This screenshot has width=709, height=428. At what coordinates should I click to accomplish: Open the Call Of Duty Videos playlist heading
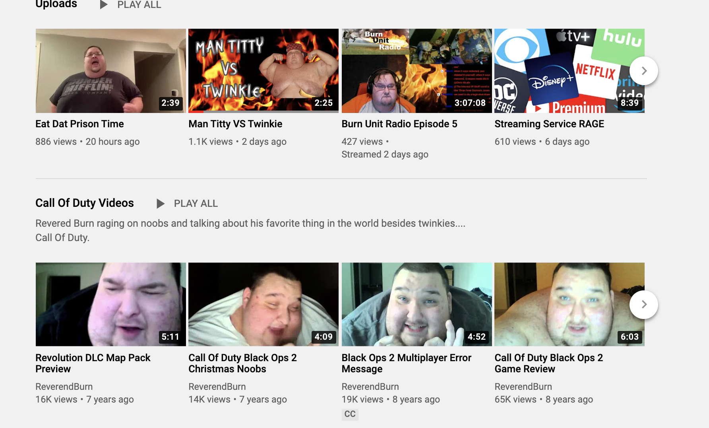coord(85,203)
